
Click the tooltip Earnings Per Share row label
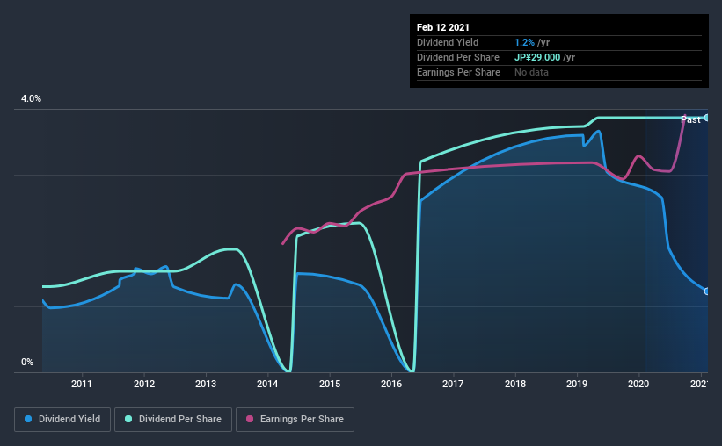(458, 72)
